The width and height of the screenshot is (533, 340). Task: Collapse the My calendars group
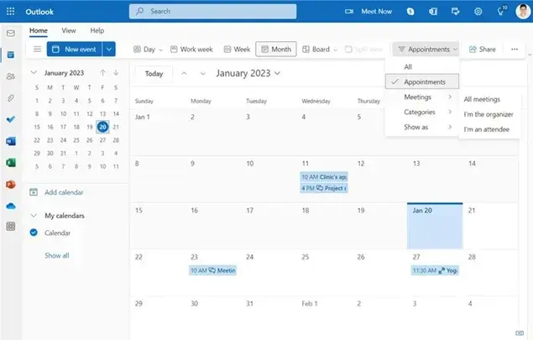pyautogui.click(x=34, y=215)
